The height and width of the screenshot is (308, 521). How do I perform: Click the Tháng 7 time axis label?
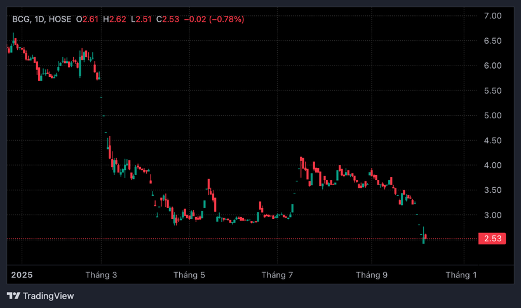(277, 275)
